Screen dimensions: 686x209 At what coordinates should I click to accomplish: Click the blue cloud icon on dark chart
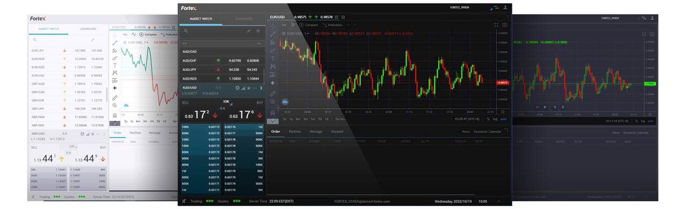[x=285, y=102]
